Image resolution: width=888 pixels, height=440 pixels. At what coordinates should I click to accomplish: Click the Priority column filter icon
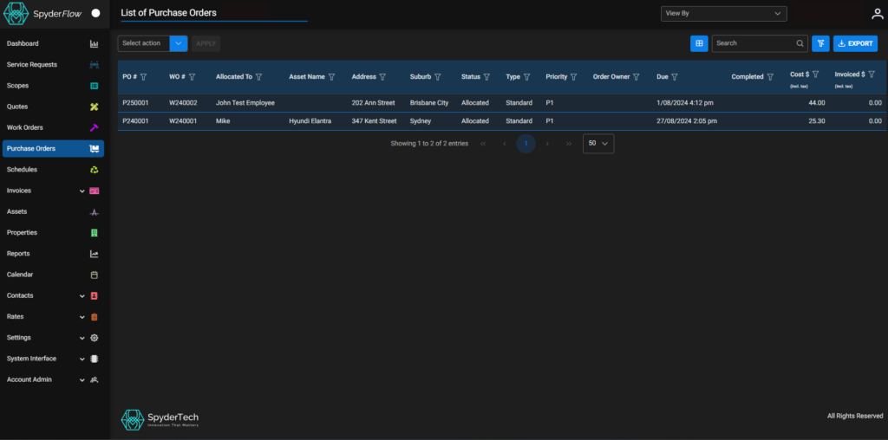pos(574,77)
